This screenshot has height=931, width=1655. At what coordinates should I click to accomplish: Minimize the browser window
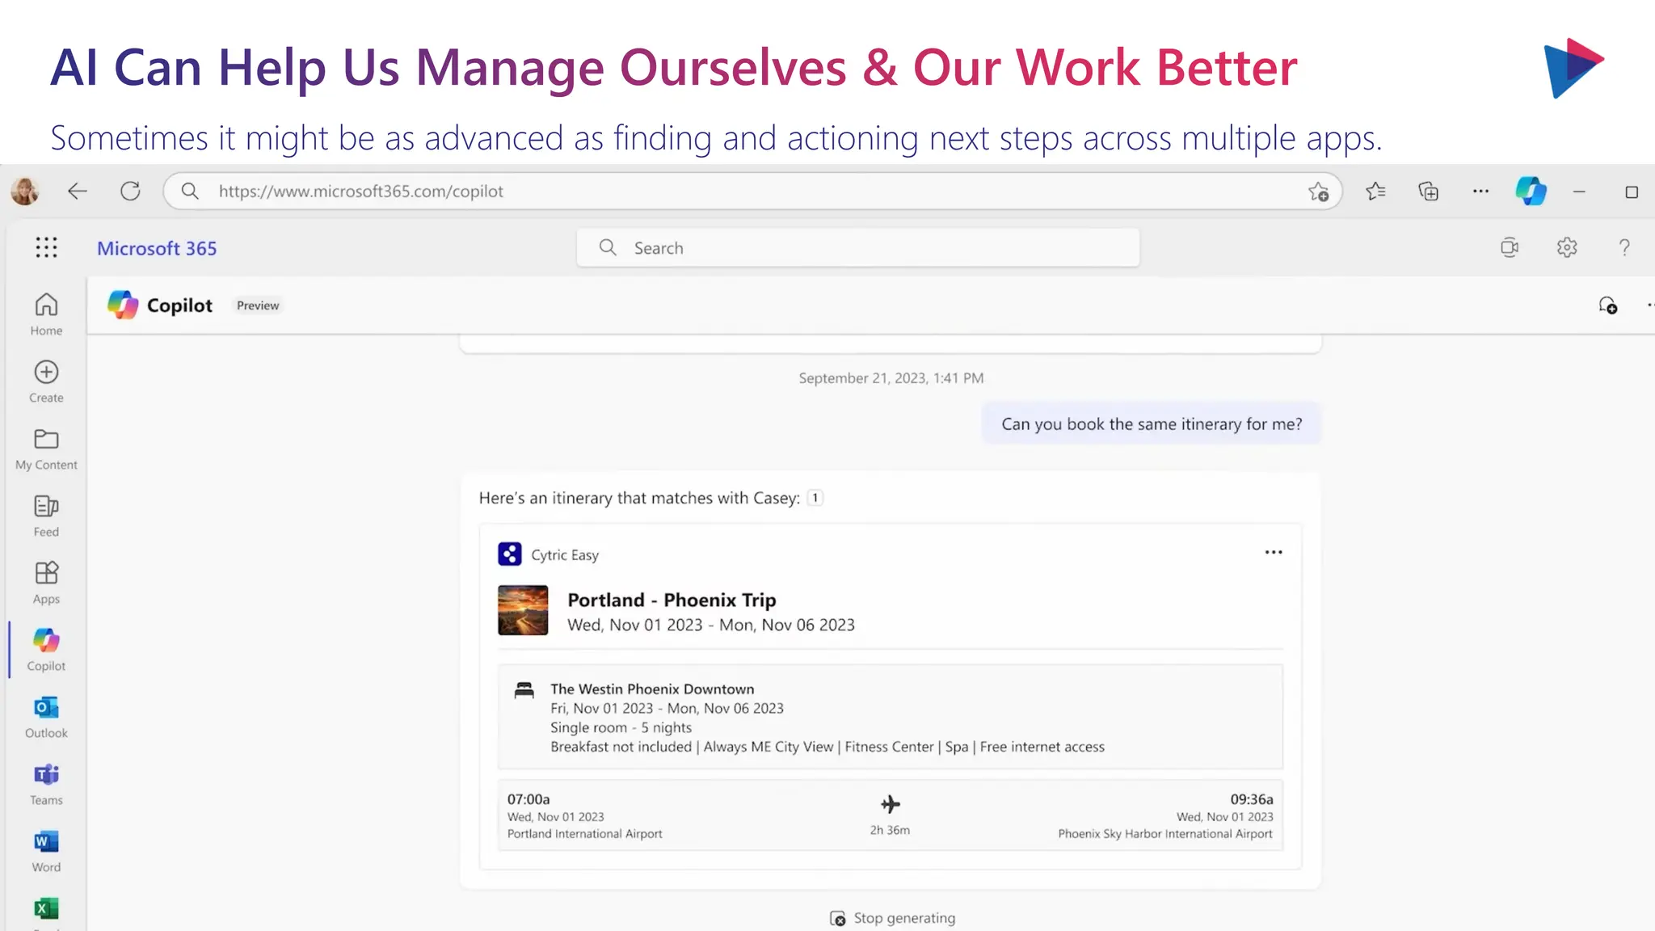click(x=1579, y=192)
